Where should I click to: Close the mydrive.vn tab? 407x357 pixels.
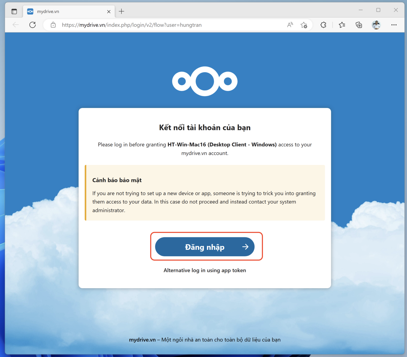point(109,11)
